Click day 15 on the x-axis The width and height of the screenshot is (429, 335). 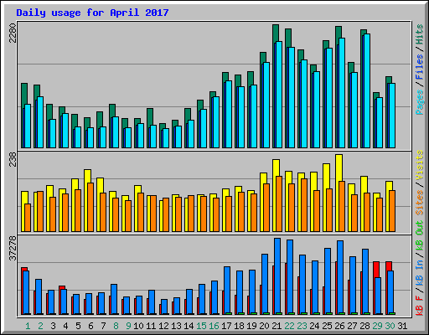[201, 326]
